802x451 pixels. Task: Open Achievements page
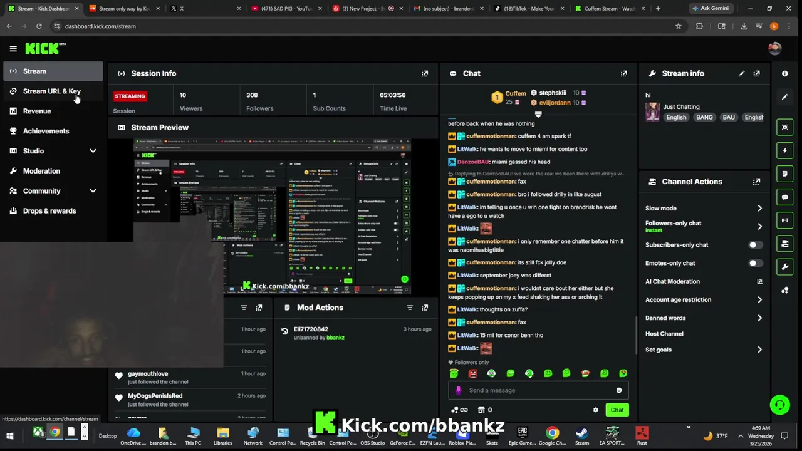pos(53,131)
